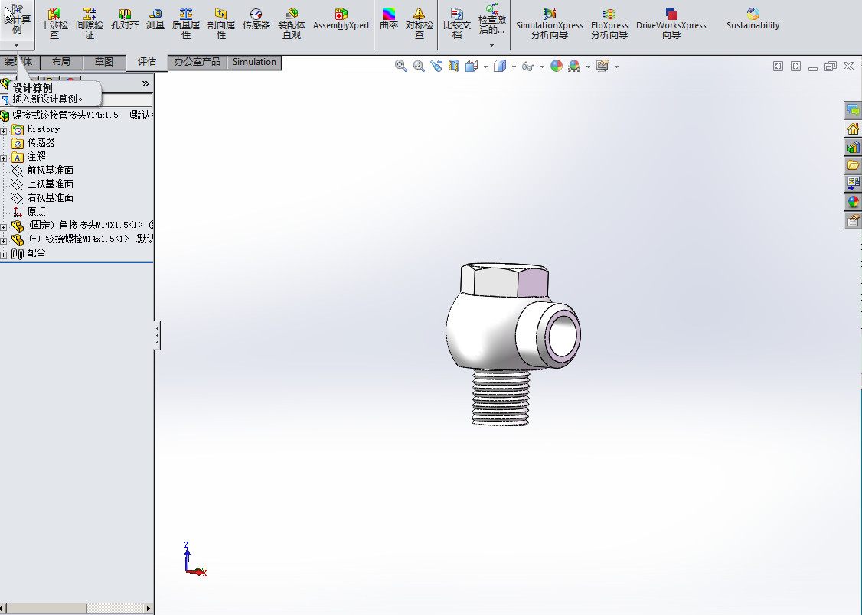Open 质量属性 mass properties
The height and width of the screenshot is (615, 862).
186,24
